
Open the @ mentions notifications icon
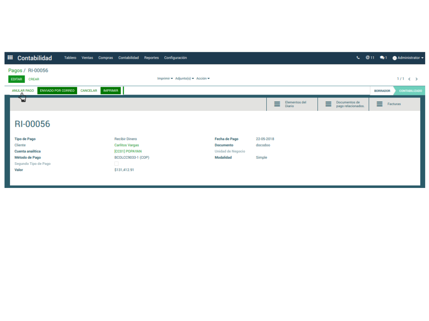click(x=369, y=58)
